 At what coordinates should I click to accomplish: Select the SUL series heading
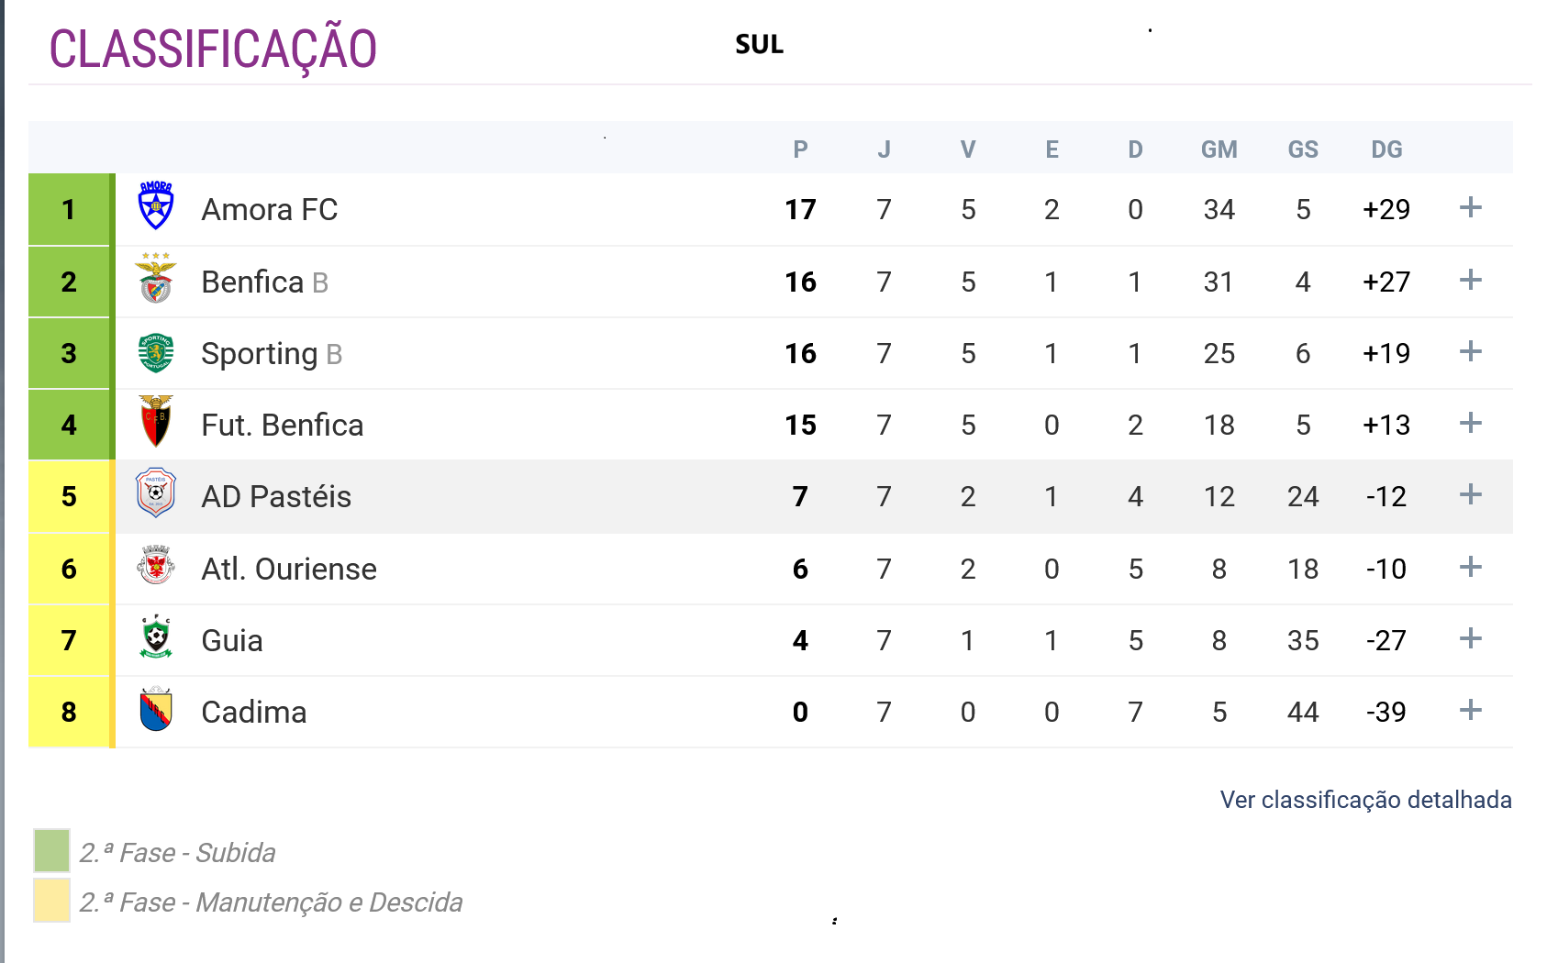[759, 44]
